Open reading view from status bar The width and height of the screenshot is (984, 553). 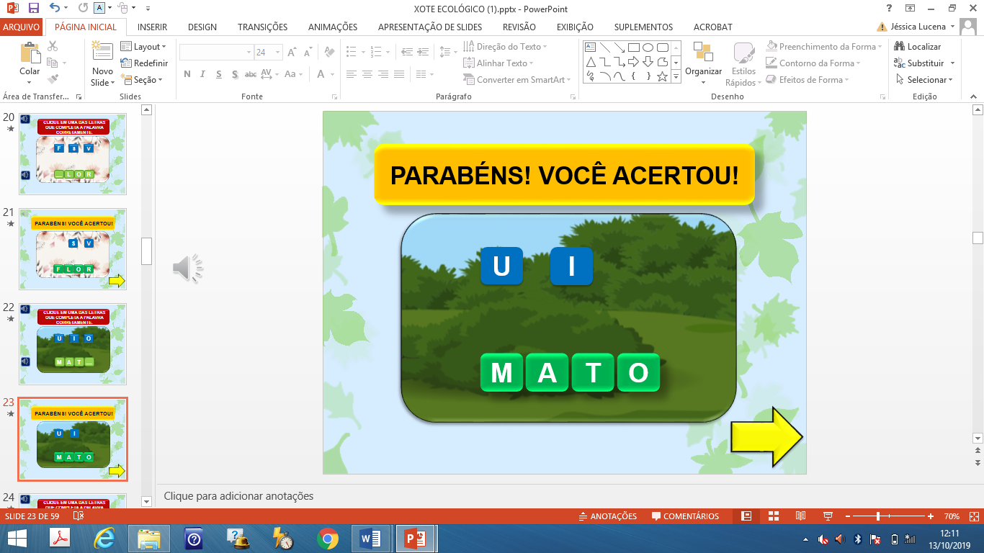point(800,516)
